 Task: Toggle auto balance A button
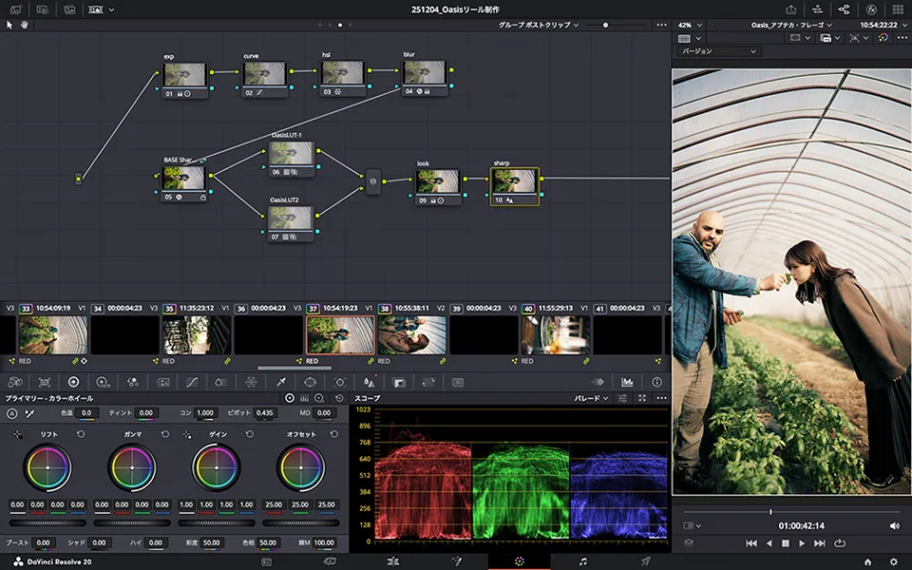(12, 413)
